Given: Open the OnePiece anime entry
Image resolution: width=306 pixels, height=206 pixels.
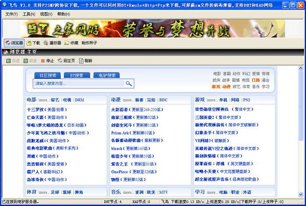Looking at the screenshot, I should tap(134, 172).
